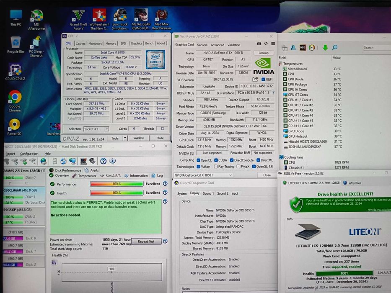391x293 pixels.
Task: Click GPU-Z Close button
Action: coord(267,175)
